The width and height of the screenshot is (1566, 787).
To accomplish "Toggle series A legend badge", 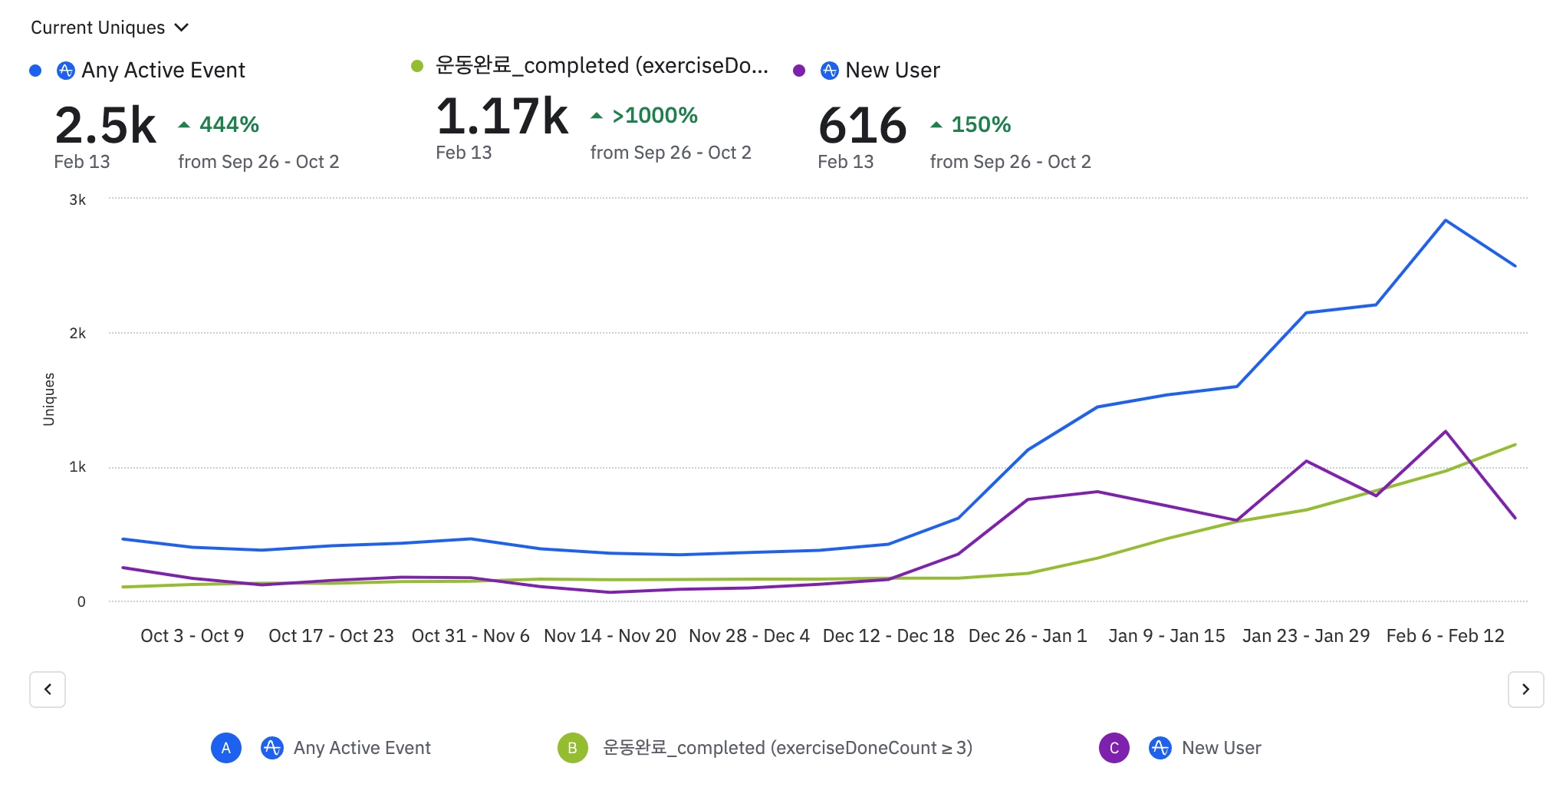I will pyautogui.click(x=226, y=748).
